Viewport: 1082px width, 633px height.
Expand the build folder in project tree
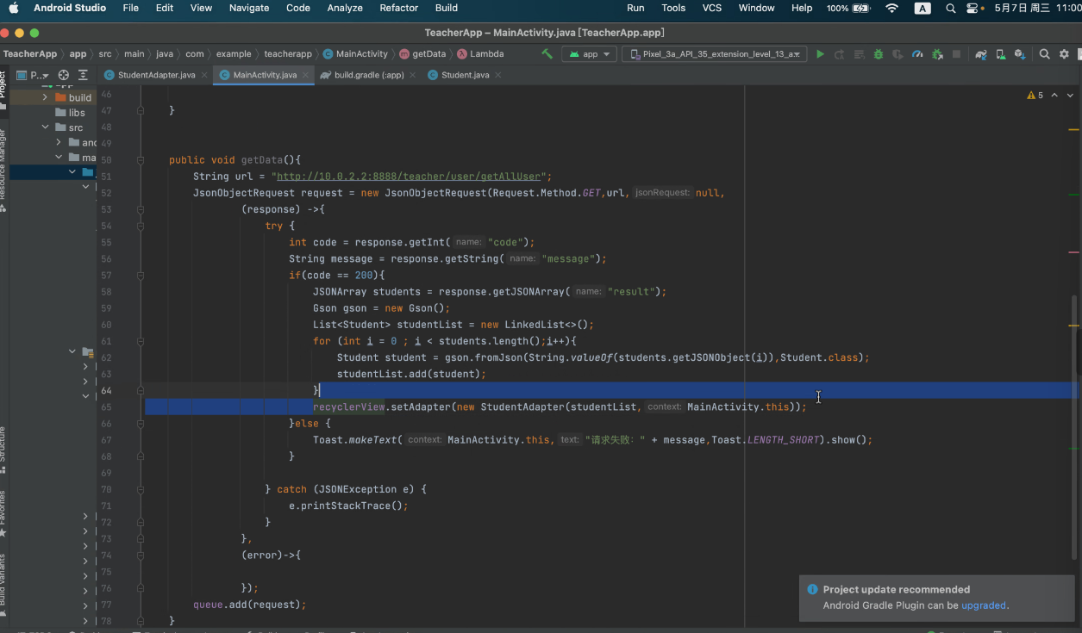click(45, 97)
